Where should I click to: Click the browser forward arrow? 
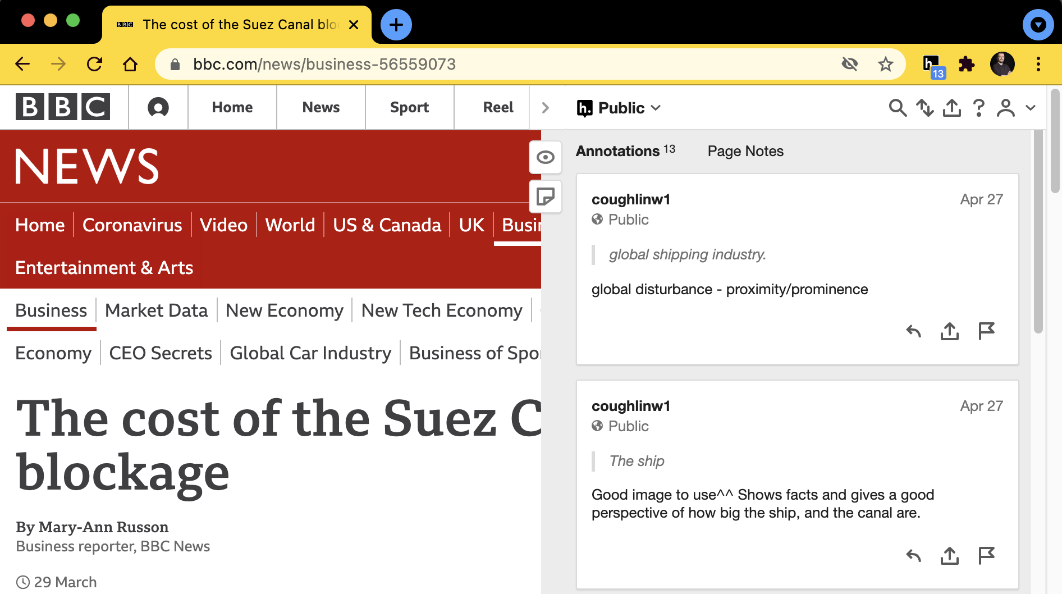[x=58, y=64]
